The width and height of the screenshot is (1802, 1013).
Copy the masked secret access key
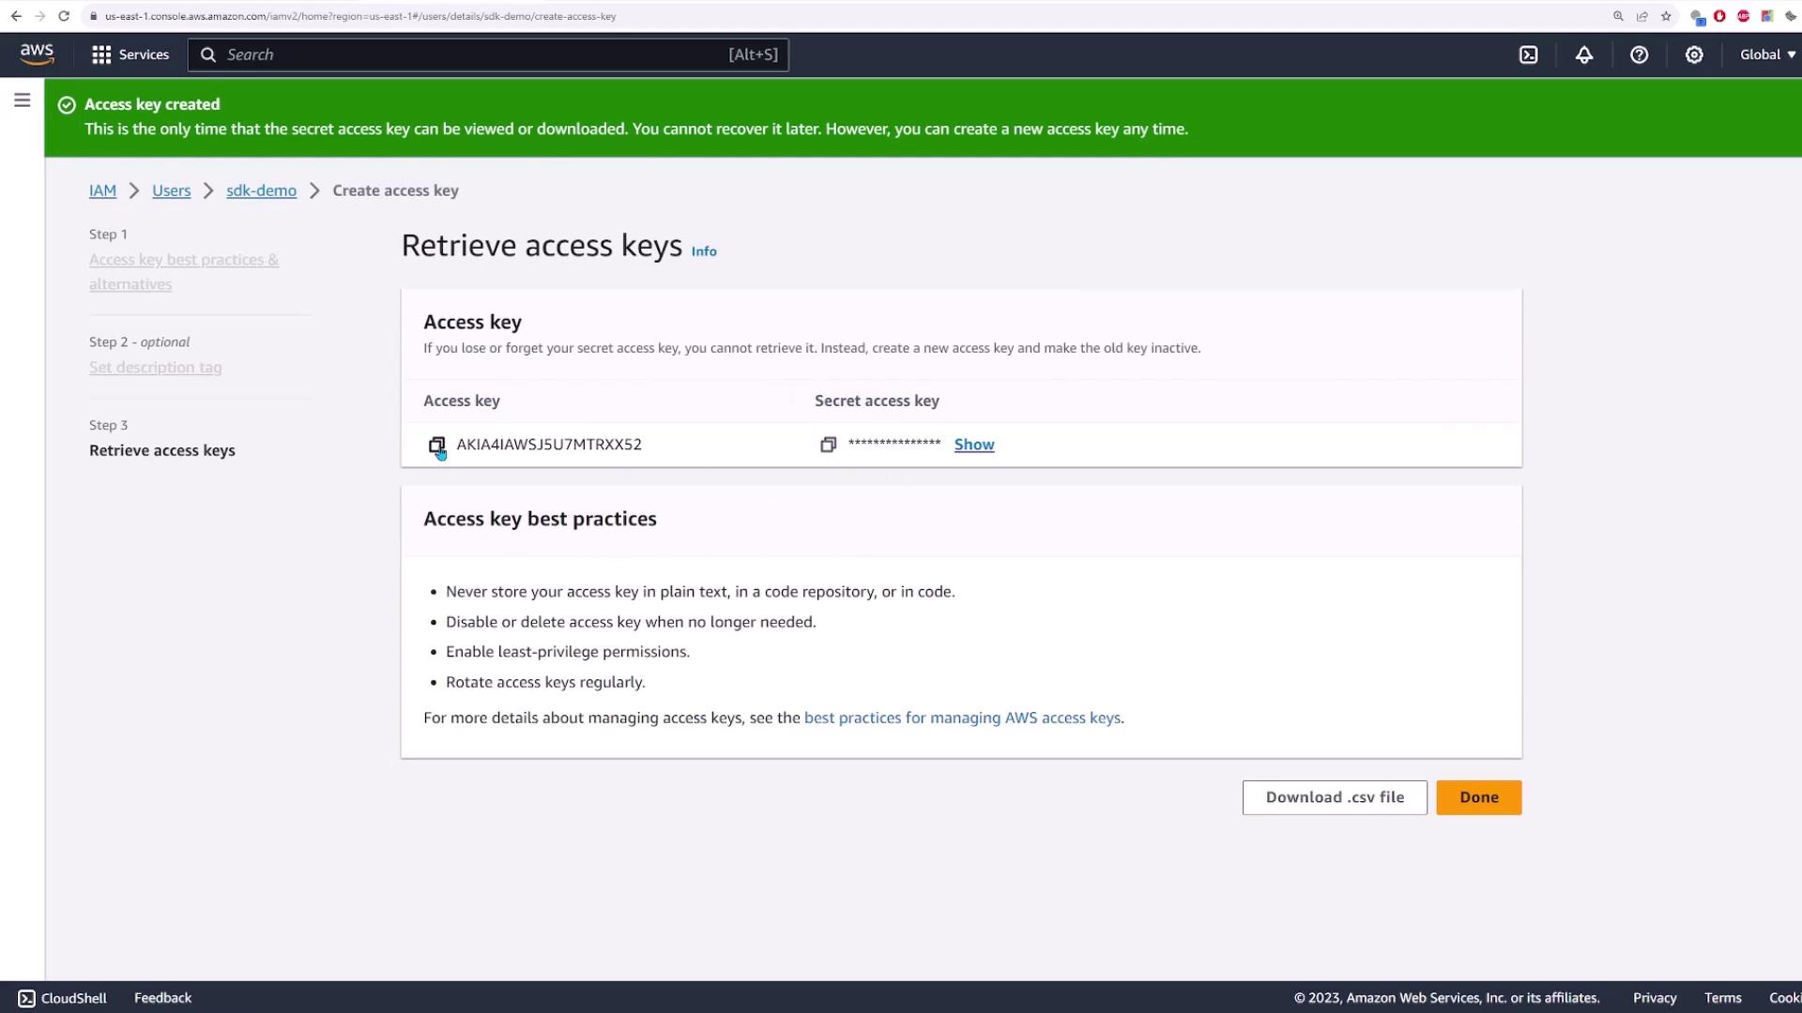coord(828,445)
